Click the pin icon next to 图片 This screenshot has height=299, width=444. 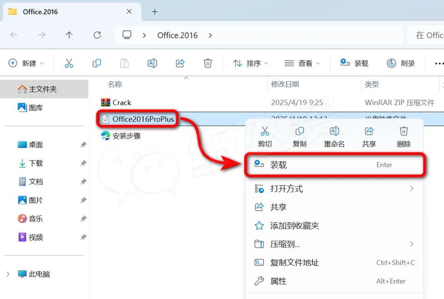pos(83,200)
